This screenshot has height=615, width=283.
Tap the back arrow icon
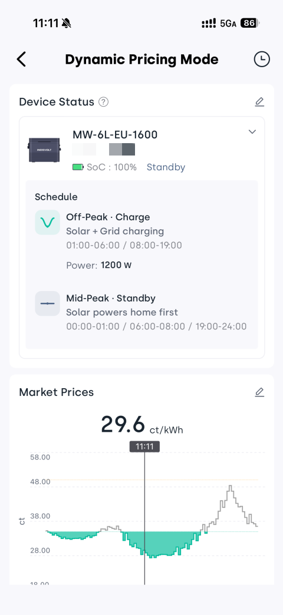[21, 59]
